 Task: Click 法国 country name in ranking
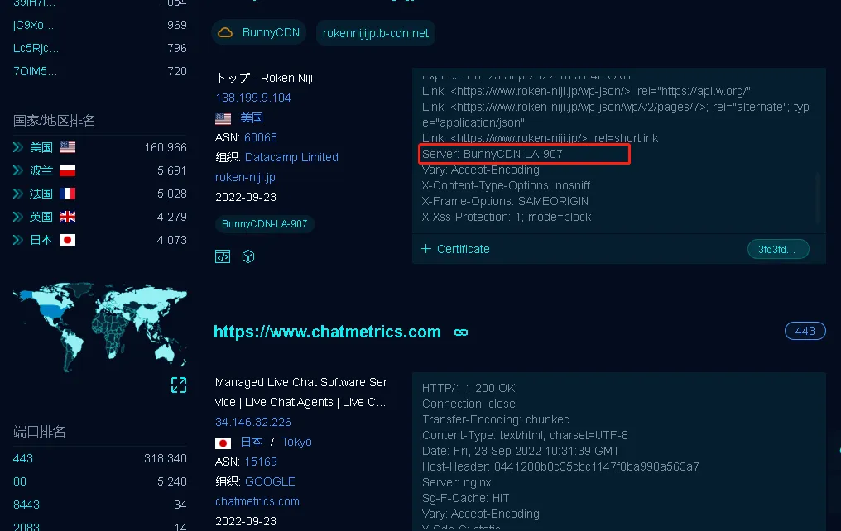click(41, 194)
